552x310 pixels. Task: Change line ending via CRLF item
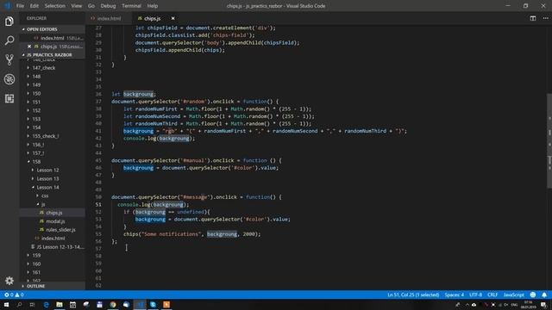pyautogui.click(x=492, y=294)
